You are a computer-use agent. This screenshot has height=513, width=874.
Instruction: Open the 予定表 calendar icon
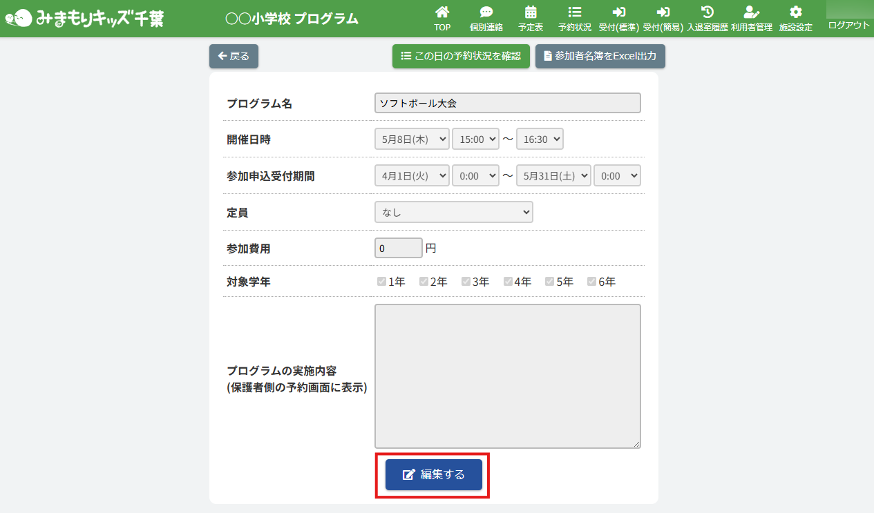click(x=531, y=12)
